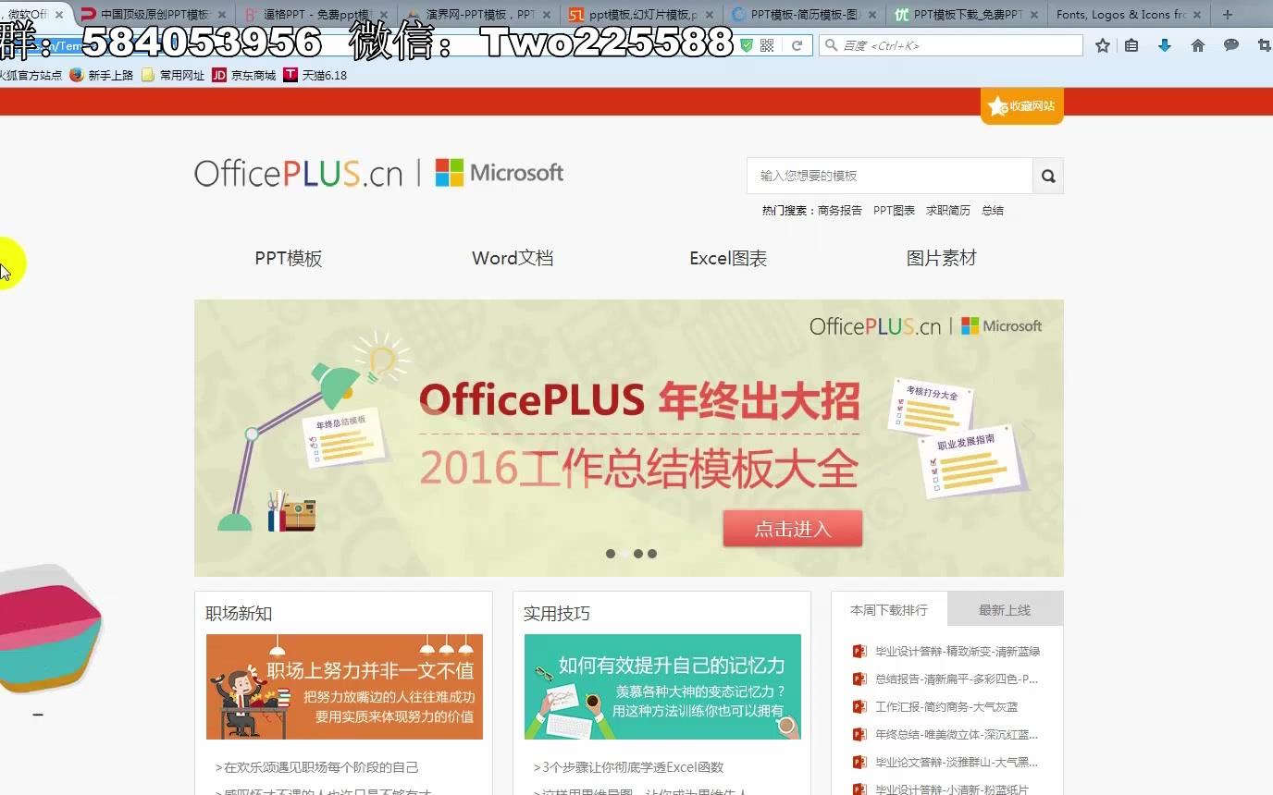This screenshot has width=1273, height=795.
Task: Switch to PPT模板-简历模板 browser tab
Action: click(x=804, y=14)
